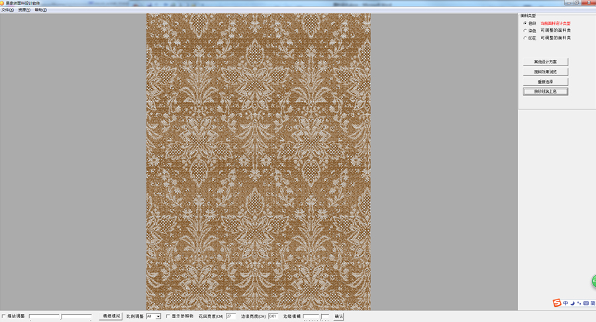Click the second slider after 缩放调整
This screenshot has width=596, height=322.
[x=76, y=316]
